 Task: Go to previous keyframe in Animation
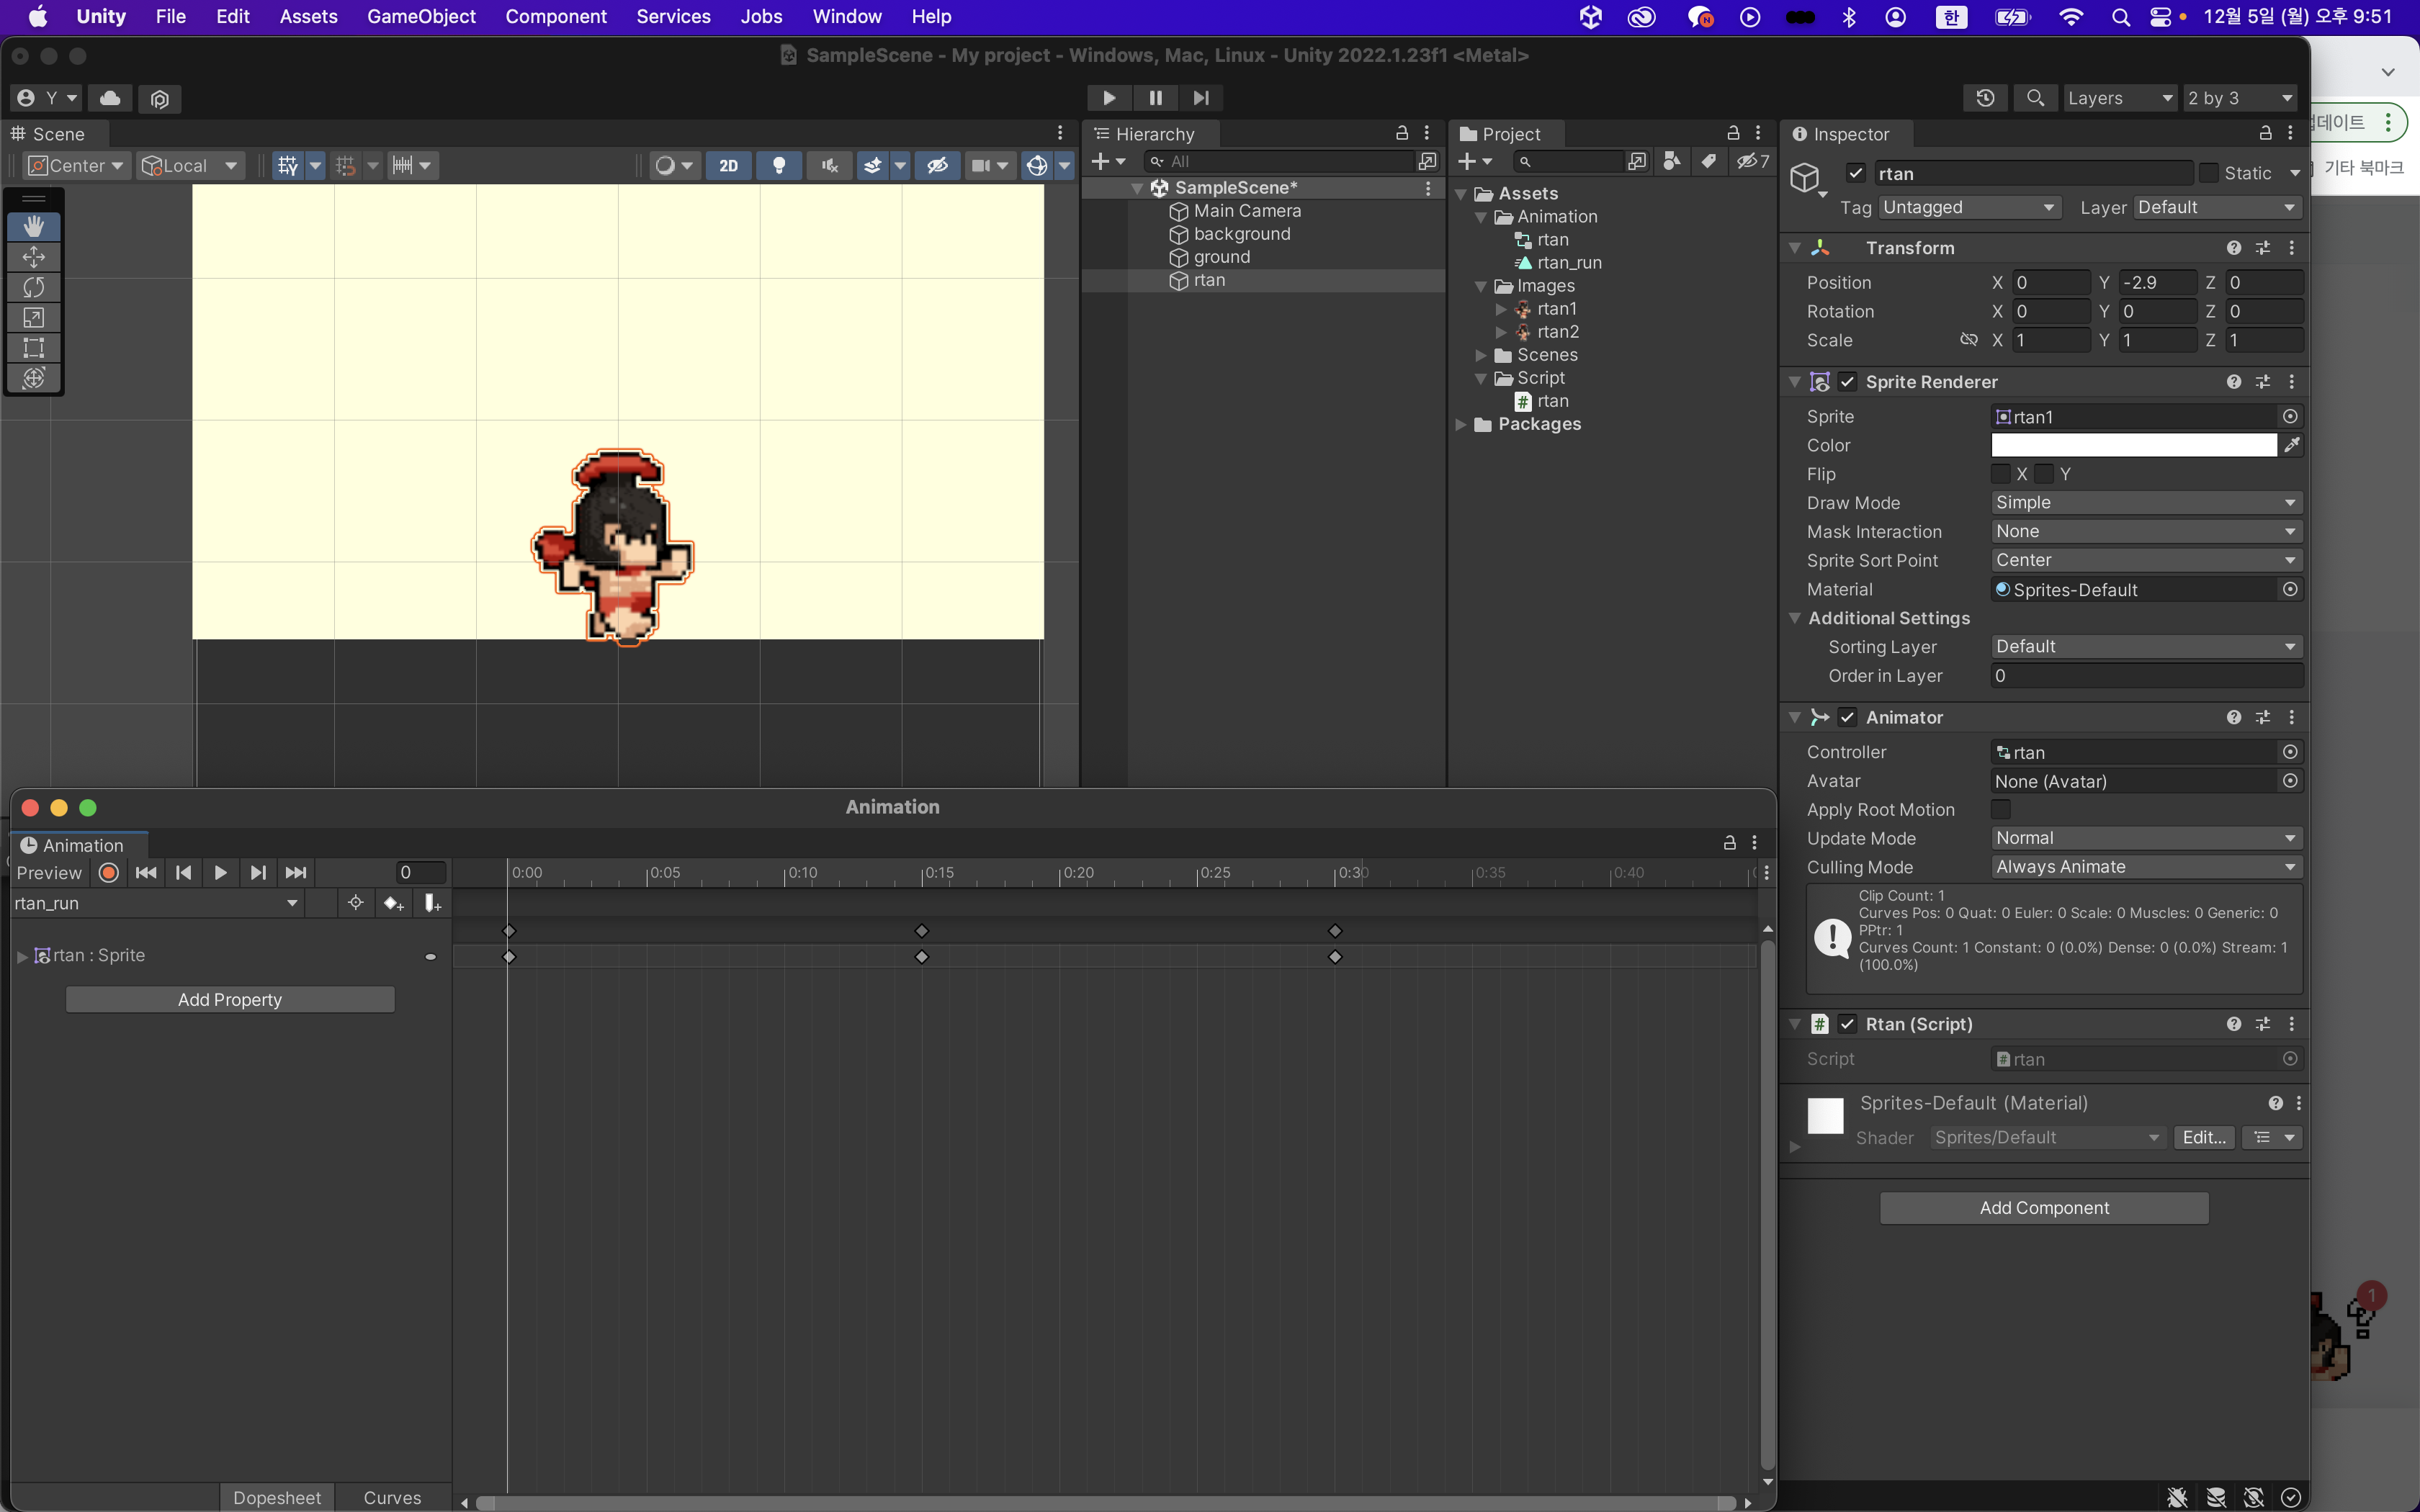click(183, 873)
